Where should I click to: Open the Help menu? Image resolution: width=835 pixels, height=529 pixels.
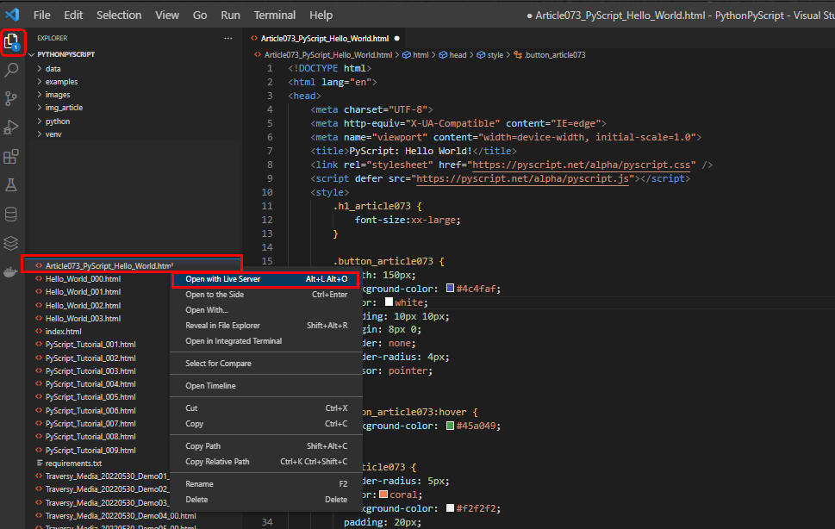coord(321,15)
